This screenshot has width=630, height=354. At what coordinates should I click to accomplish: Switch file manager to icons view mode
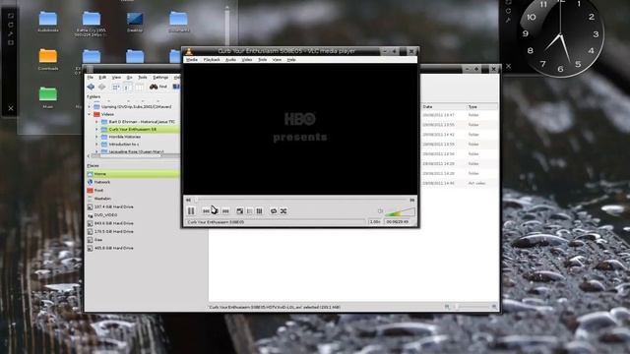click(116, 88)
